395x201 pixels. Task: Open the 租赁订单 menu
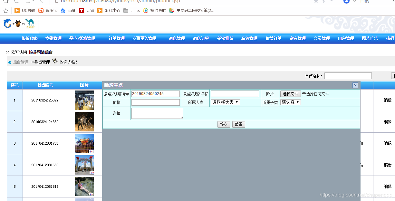(273, 38)
